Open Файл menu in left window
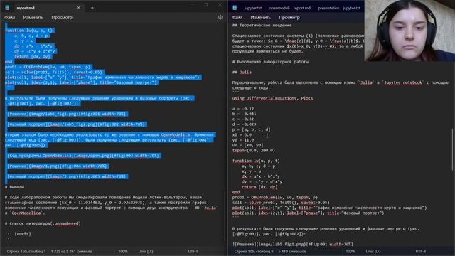The image size is (455, 256). click(x=9, y=17)
